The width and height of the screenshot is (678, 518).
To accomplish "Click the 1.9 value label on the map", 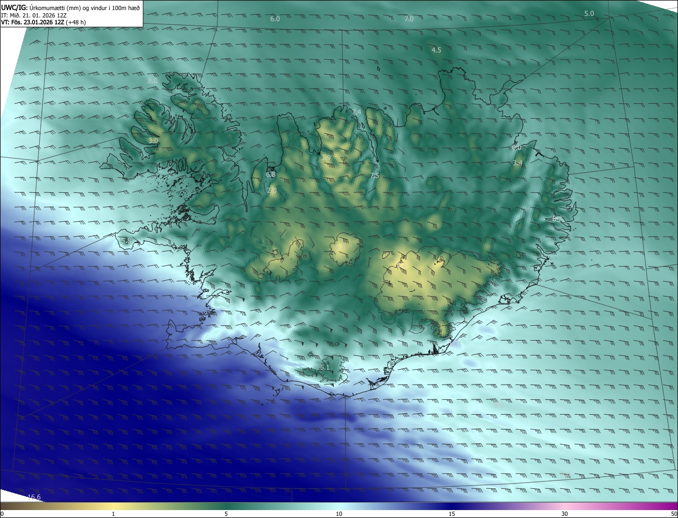I will point(326,158).
